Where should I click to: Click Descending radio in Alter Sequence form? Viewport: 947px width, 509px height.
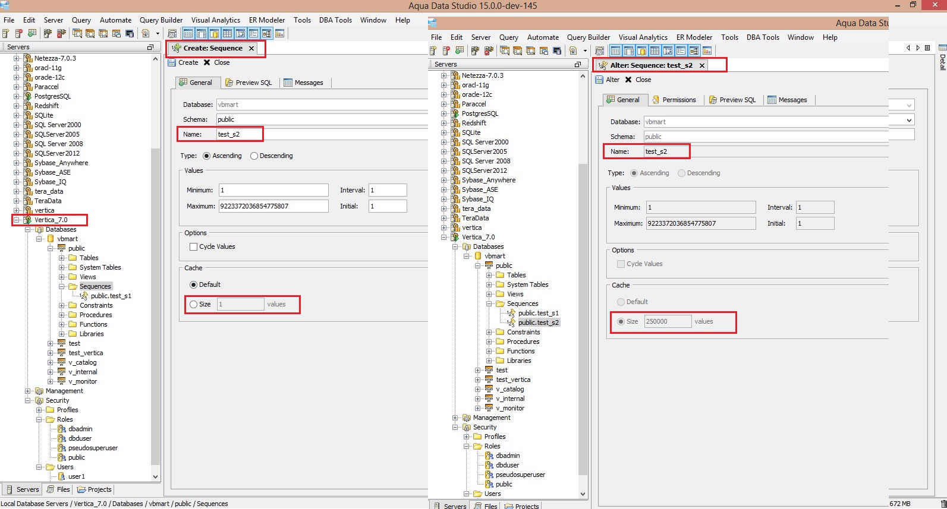click(681, 173)
